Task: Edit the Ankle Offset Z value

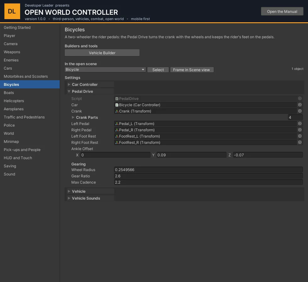Action: click(268, 155)
